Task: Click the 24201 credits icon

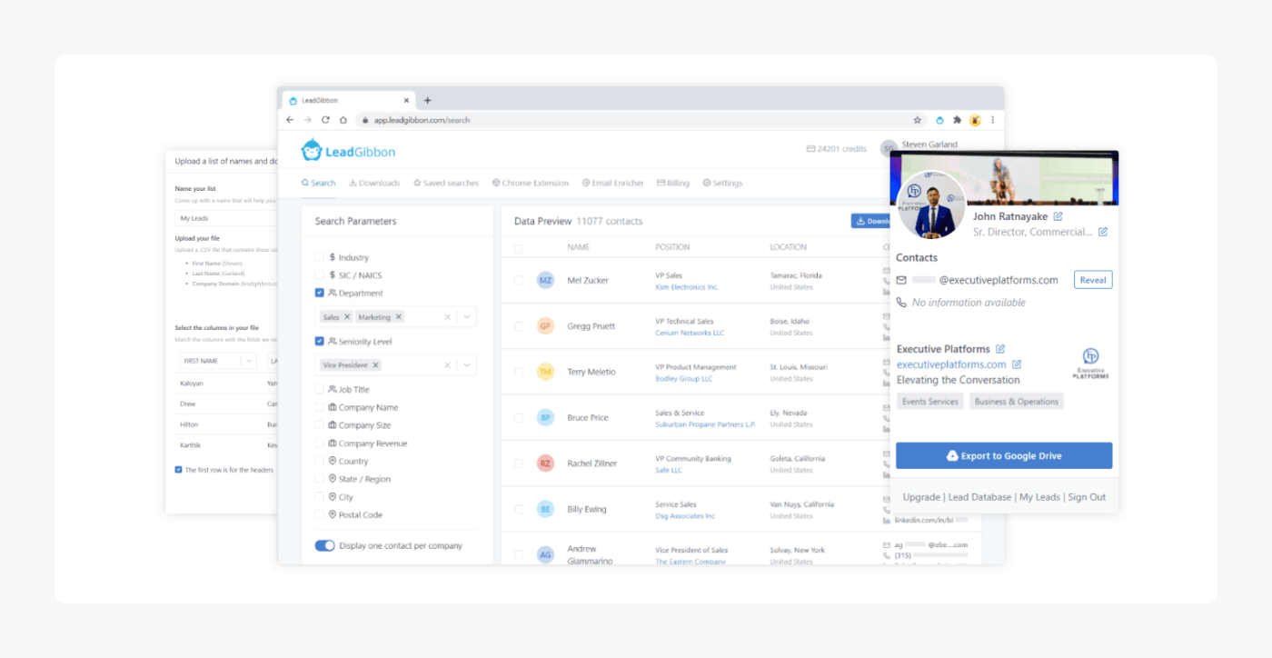Action: [x=813, y=148]
